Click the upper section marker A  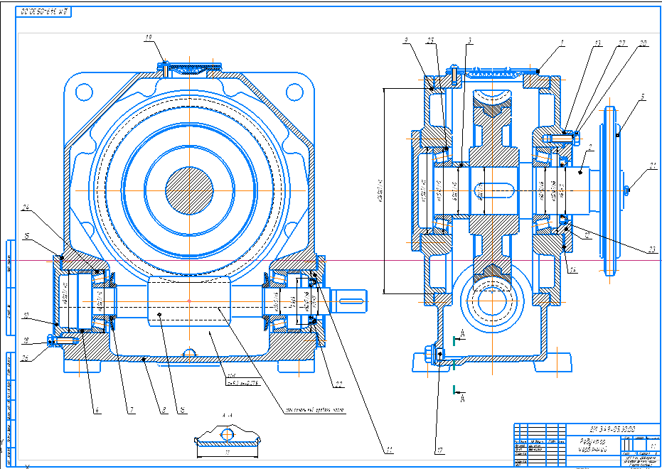pyautogui.click(x=464, y=333)
